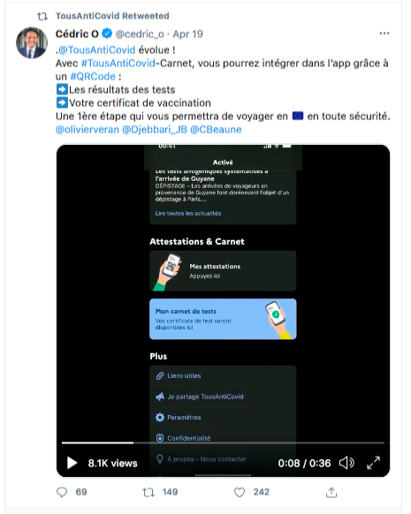Click the blue verified badge next to Cédric O

(107, 34)
